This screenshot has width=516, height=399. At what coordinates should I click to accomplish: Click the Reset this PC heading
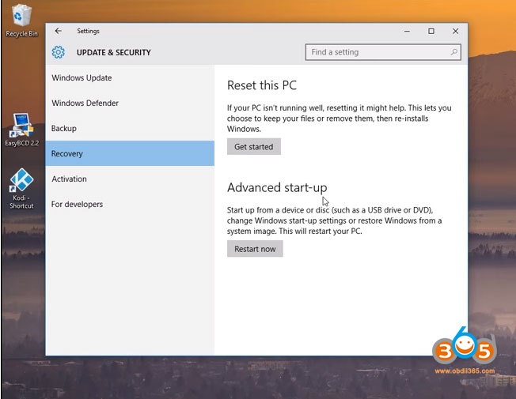point(262,85)
